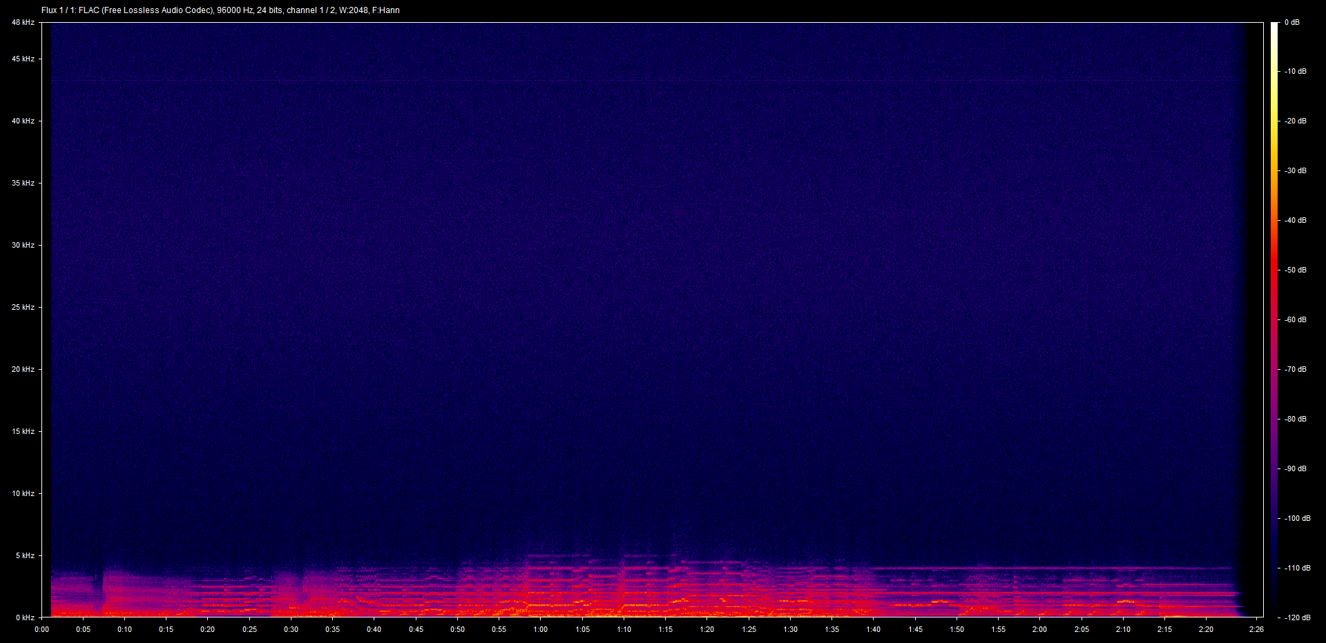1326x643 pixels.
Task: Click the orange section of the dB color bar
Action: (1274, 186)
